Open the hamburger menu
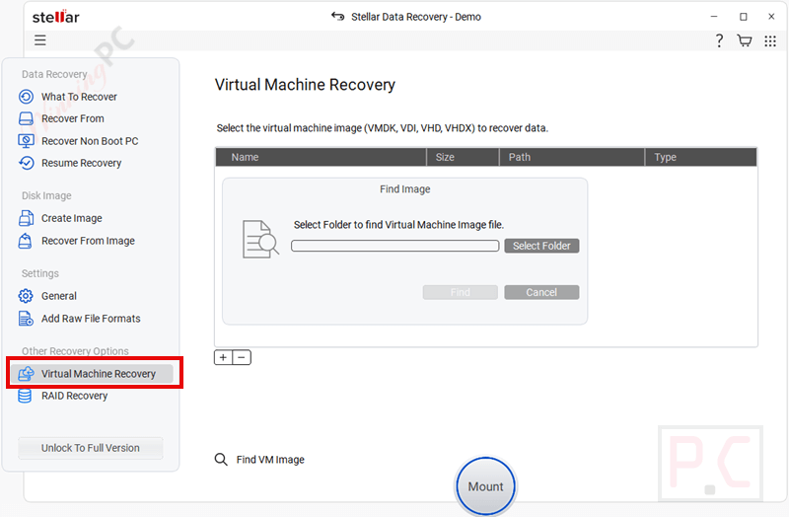This screenshot has height=517, width=789. point(40,40)
